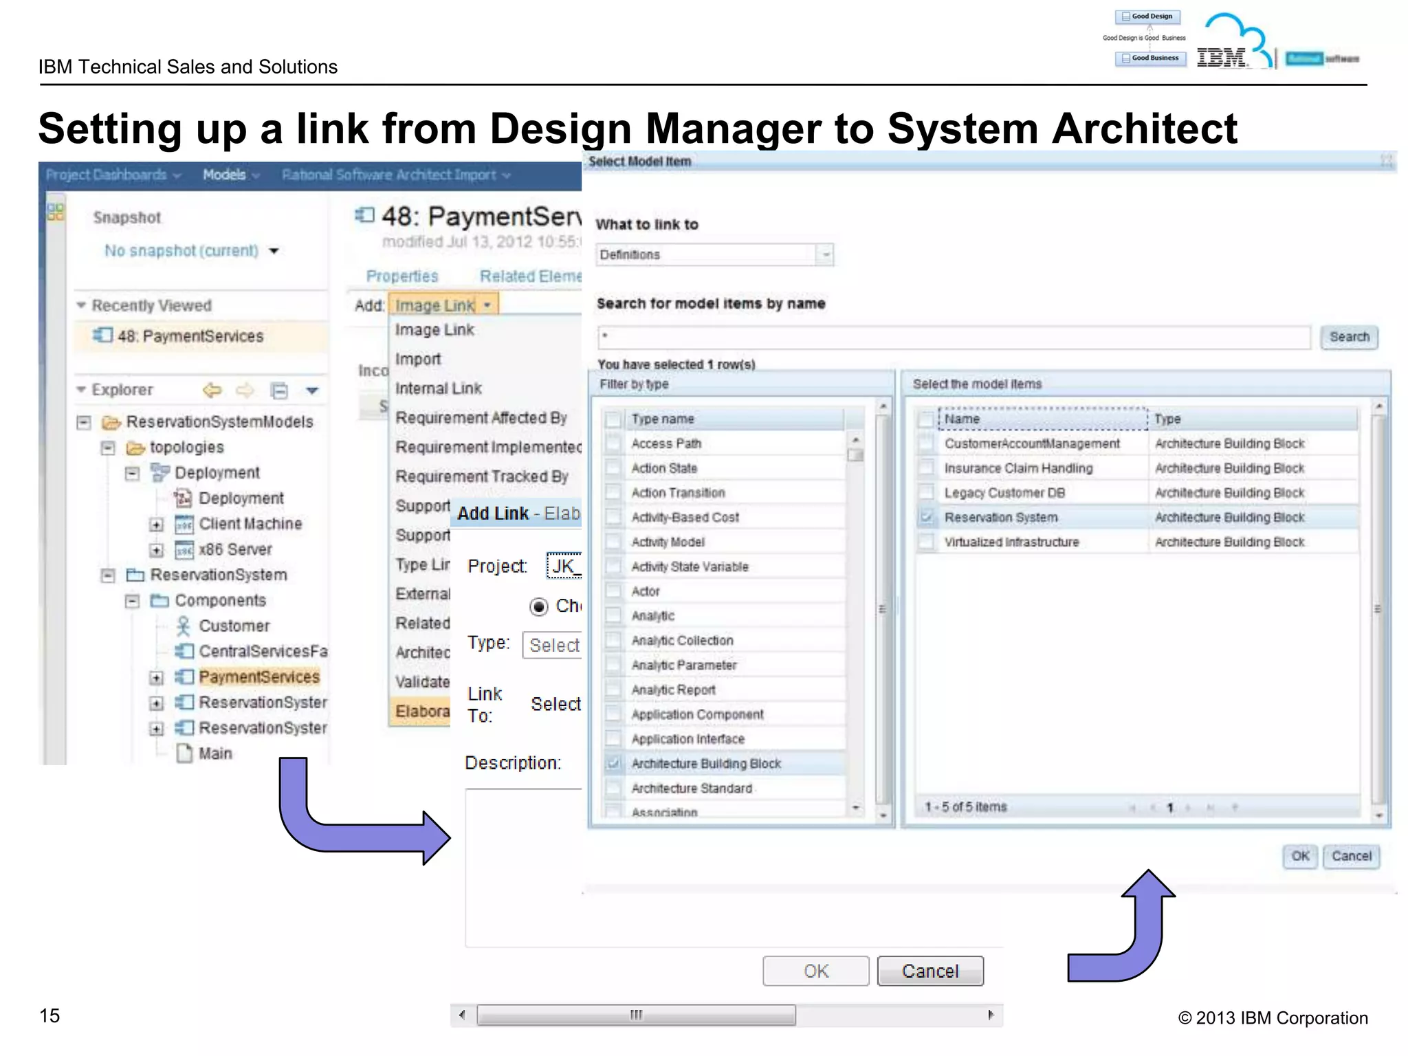Screen dimensions: 1408x1056
Task: Open the Add Image Link dropdown arrow
Action: coord(487,305)
